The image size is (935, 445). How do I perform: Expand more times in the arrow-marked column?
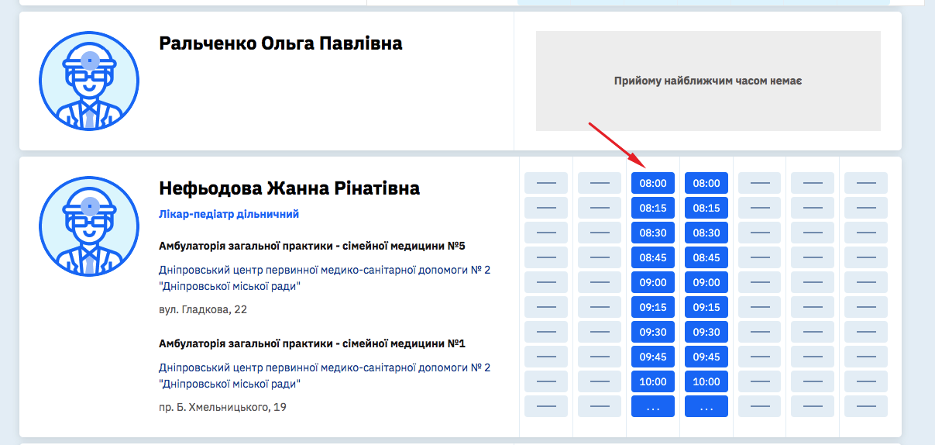click(x=652, y=407)
